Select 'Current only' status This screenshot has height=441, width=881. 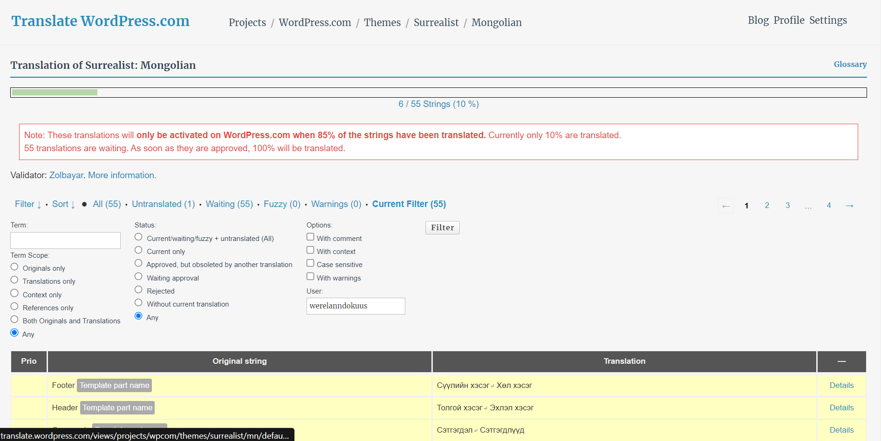[138, 250]
